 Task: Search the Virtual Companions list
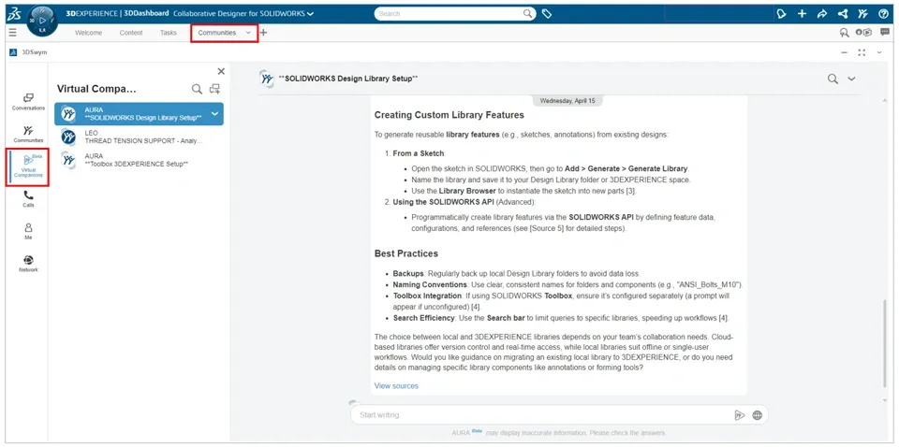point(197,89)
